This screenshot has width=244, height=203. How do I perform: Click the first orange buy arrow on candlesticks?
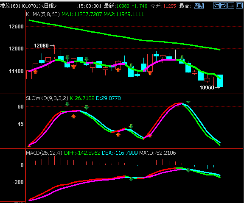point(36,72)
